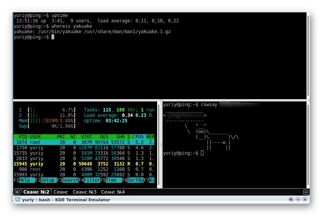Click the htop Tasks summary line
322x216 pixels.
coord(119,110)
